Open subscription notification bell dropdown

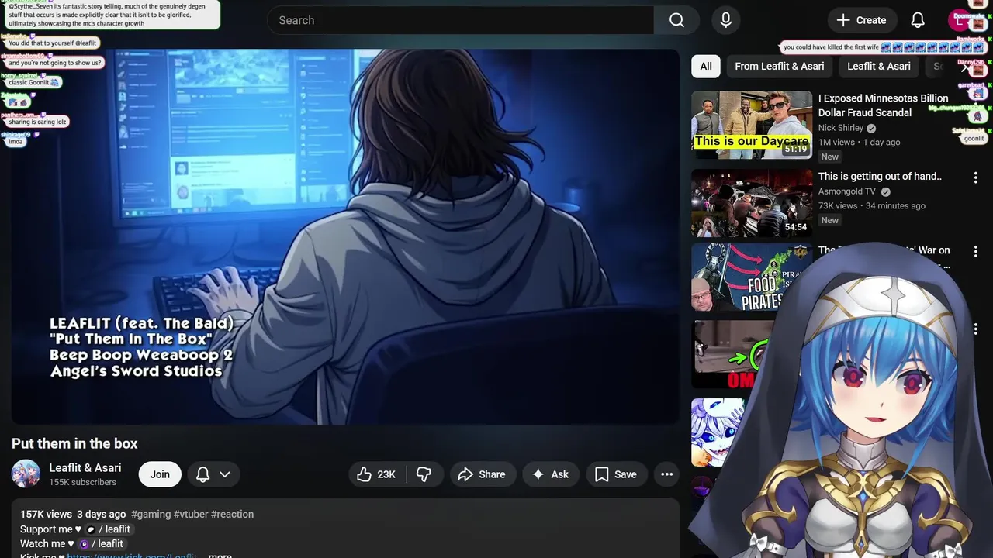click(x=213, y=474)
